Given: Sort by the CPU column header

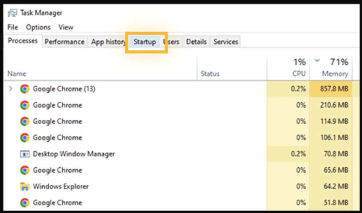Looking at the screenshot, I should point(288,69).
